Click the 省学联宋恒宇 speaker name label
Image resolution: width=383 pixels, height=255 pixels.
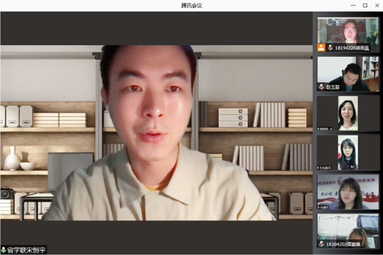26,250
